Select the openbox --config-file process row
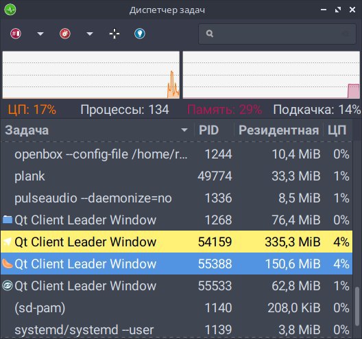 pyautogui.click(x=176, y=154)
